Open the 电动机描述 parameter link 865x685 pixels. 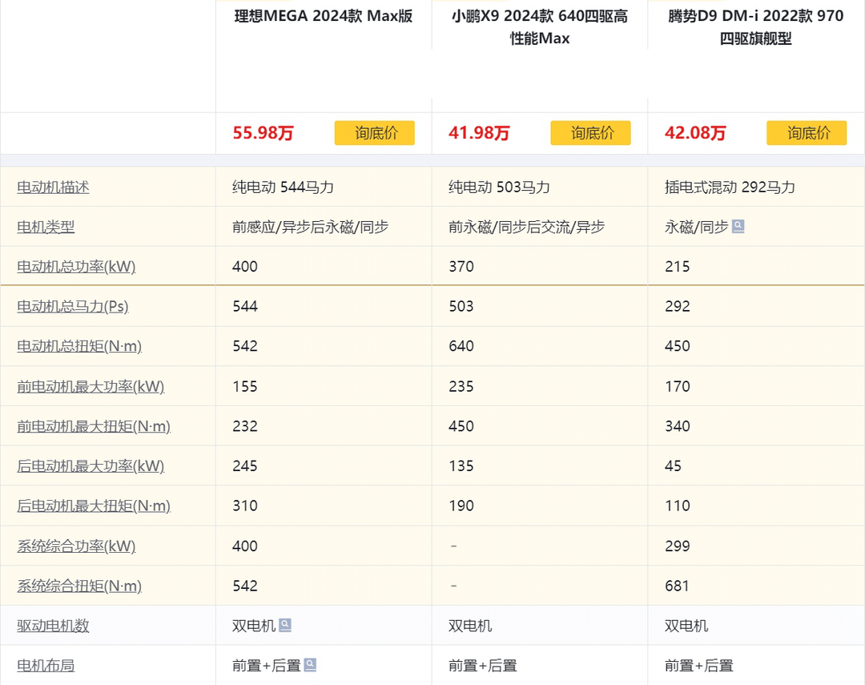coord(53,187)
